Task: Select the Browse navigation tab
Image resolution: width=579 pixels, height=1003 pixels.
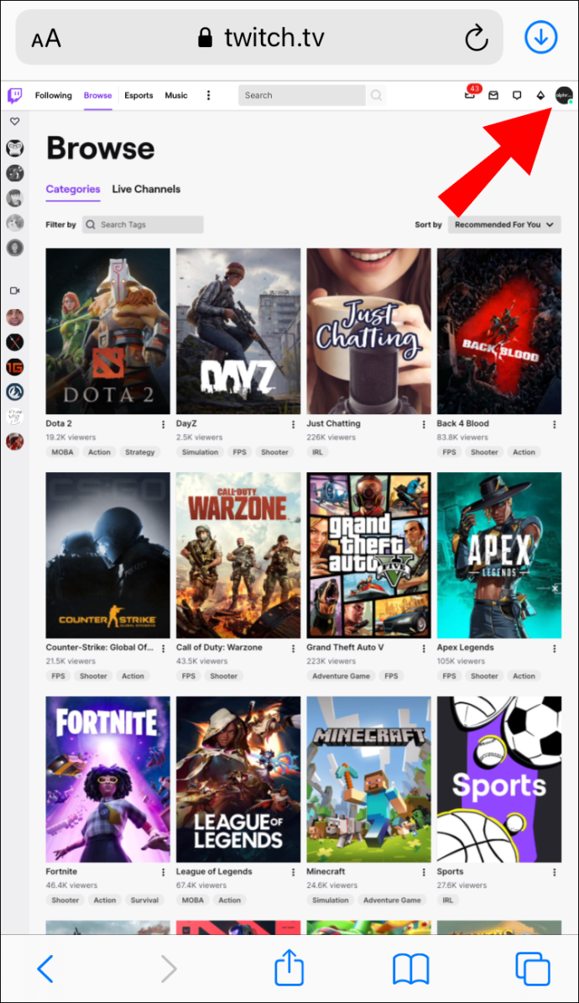Action: pyautogui.click(x=98, y=95)
